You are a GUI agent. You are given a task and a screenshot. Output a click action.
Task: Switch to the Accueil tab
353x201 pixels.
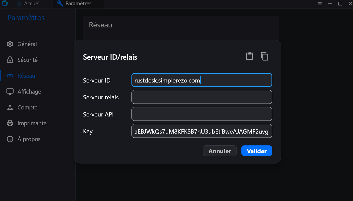[x=29, y=4]
